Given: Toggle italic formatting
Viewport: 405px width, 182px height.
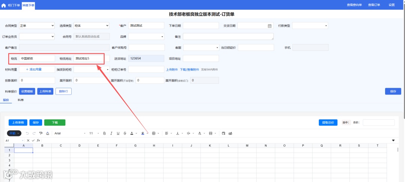Looking at the screenshot, I should tap(111, 133).
